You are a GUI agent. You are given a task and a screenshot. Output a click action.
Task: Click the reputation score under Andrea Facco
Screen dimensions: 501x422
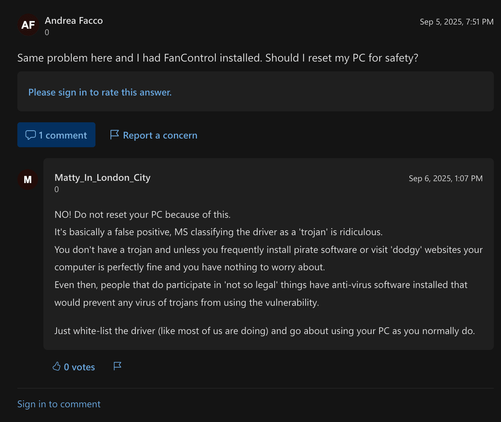[47, 32]
